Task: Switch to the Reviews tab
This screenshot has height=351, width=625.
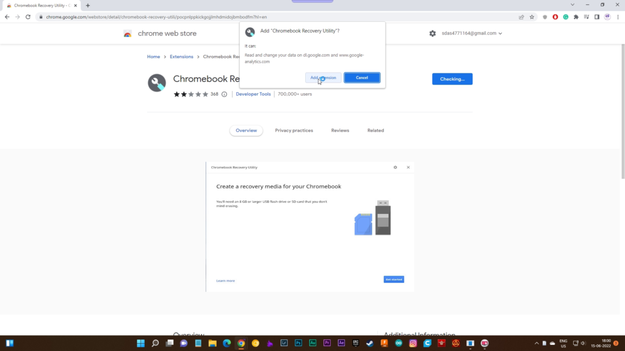Action: [340, 130]
